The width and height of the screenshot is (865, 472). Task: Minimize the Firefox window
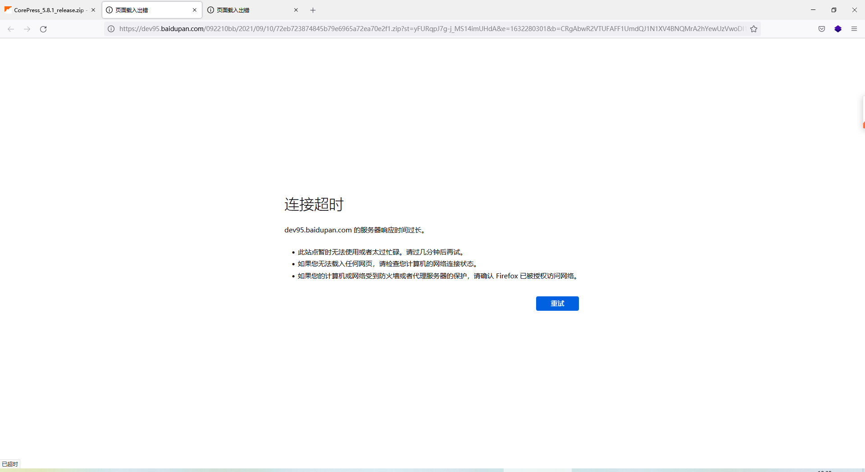click(x=813, y=10)
